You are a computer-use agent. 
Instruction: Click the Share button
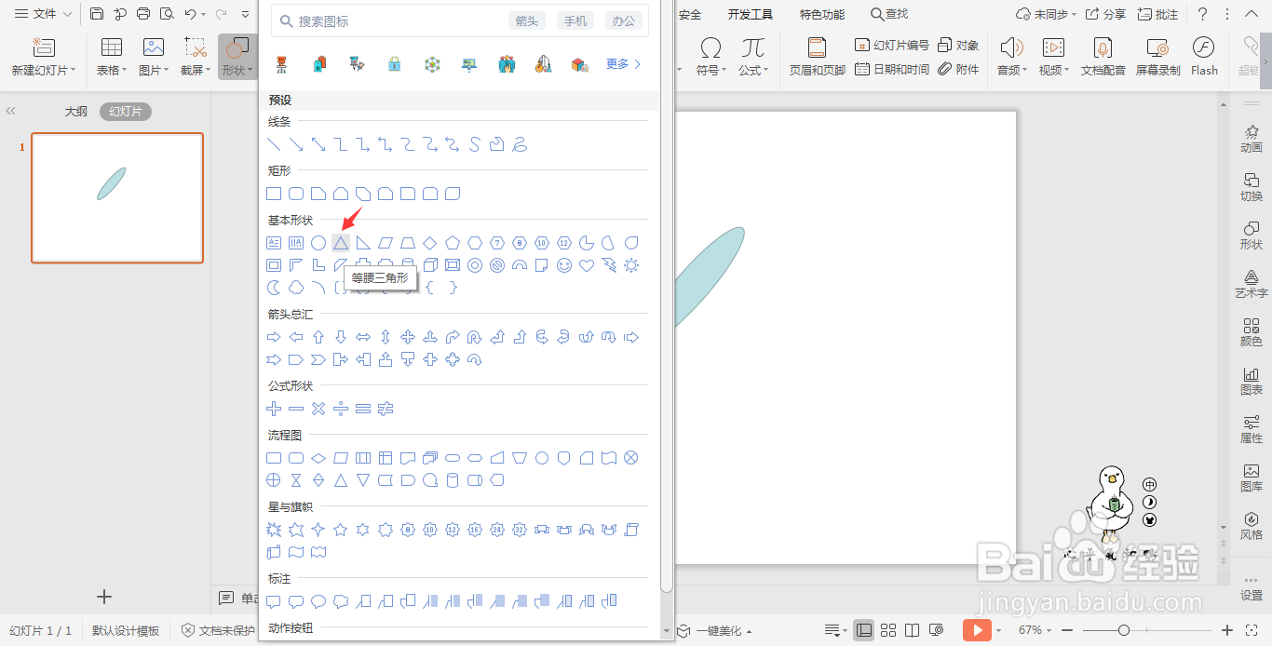[1105, 14]
